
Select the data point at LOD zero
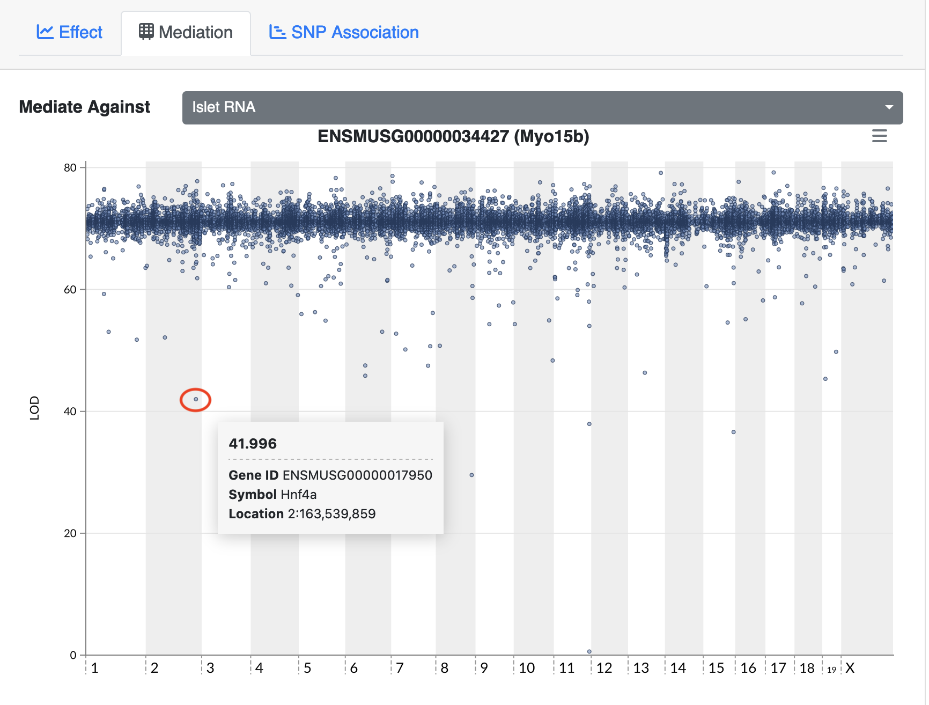(589, 651)
